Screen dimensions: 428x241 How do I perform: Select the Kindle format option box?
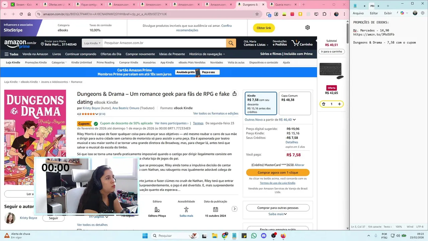[x=261, y=103]
